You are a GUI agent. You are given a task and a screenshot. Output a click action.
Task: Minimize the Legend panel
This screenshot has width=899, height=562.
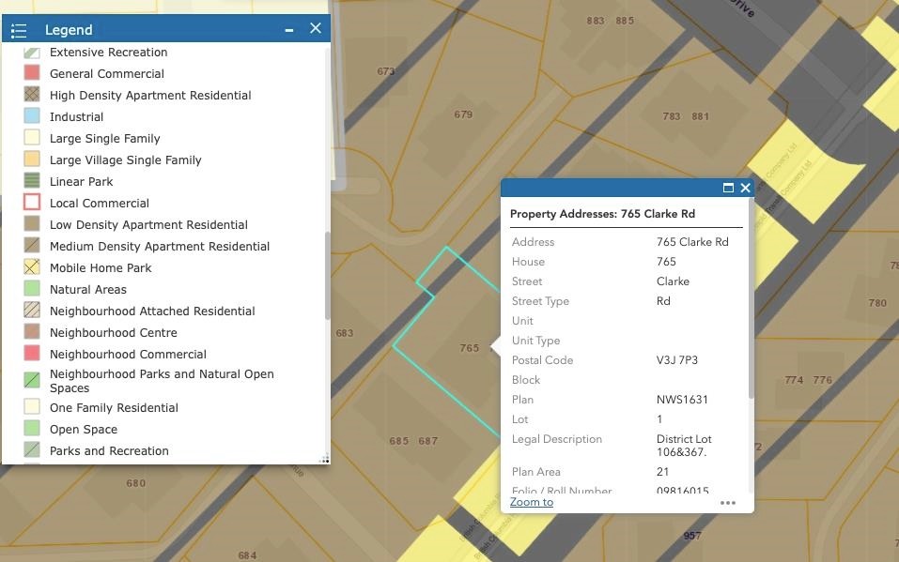[289, 30]
